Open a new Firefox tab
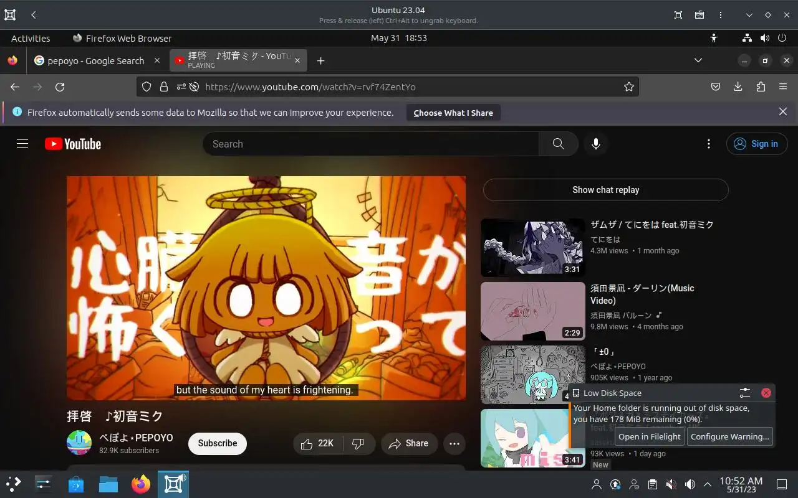The width and height of the screenshot is (798, 498). (x=320, y=60)
